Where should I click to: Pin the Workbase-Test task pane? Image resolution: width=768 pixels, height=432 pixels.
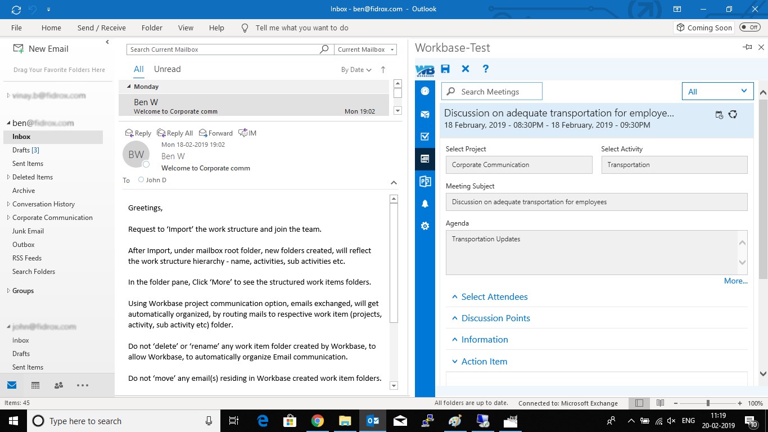coord(747,48)
